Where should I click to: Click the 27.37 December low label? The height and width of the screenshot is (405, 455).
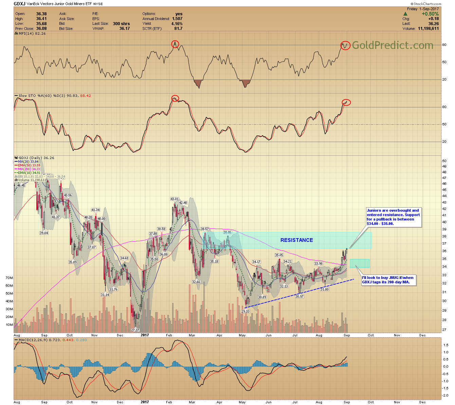(x=135, y=330)
